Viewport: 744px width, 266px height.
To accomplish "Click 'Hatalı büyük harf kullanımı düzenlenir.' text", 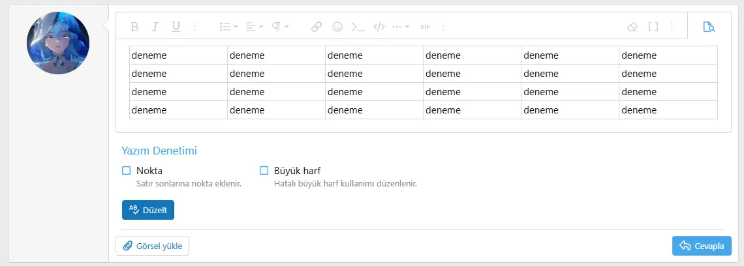I will tap(345, 183).
